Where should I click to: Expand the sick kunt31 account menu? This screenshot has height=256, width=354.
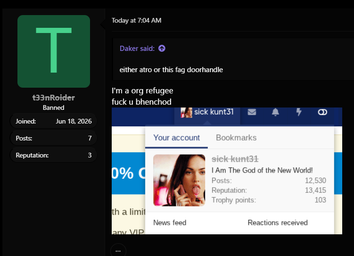point(207,112)
